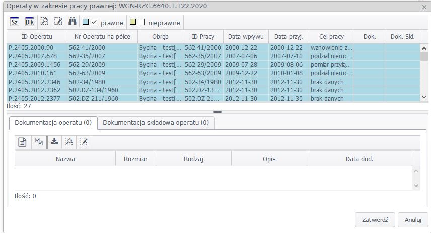Switch to Dokumentacja składowa operatu tab
431x233 pixels.
[156, 122]
